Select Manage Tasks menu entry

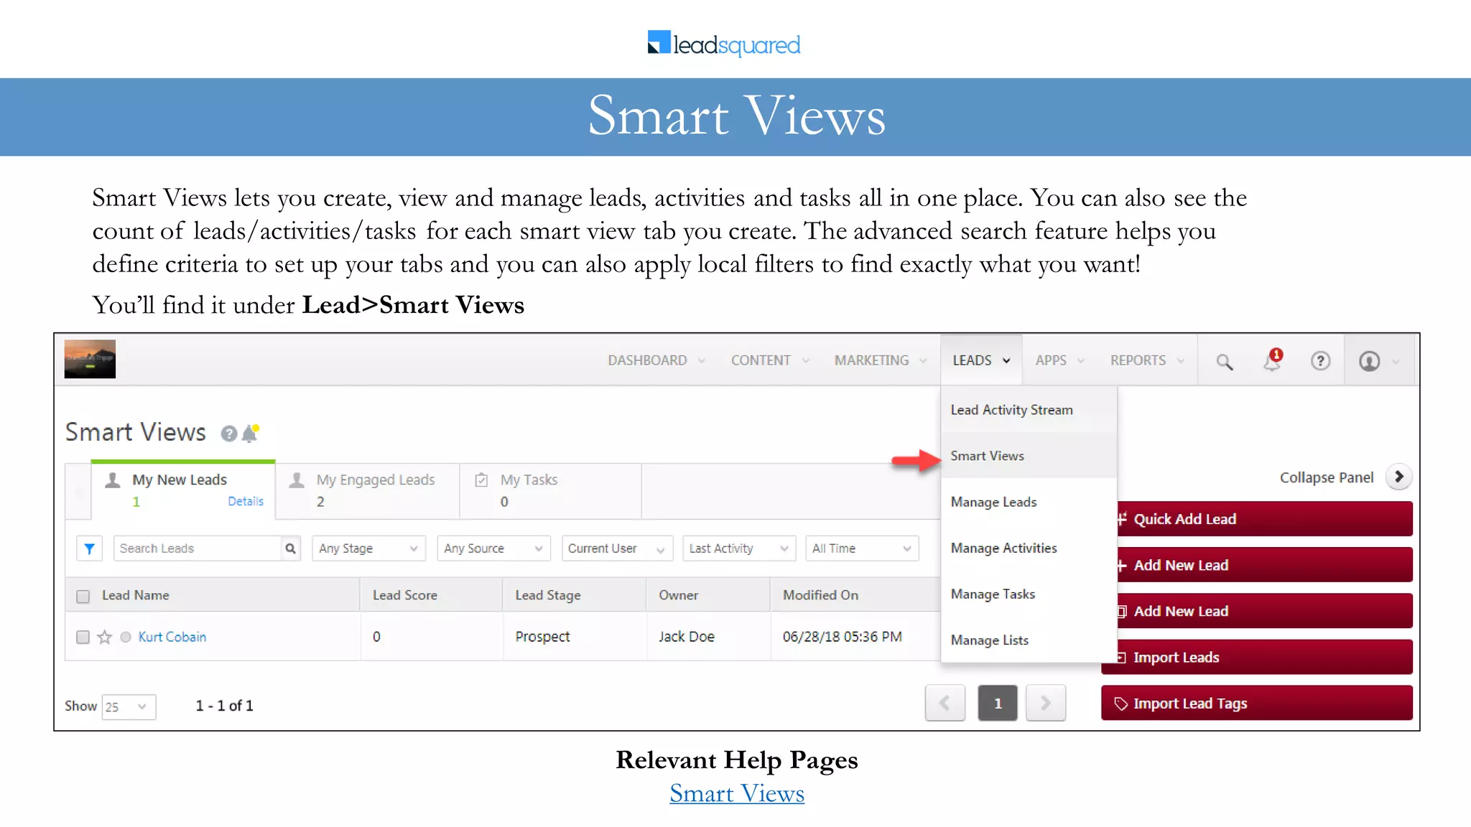[1029, 594]
